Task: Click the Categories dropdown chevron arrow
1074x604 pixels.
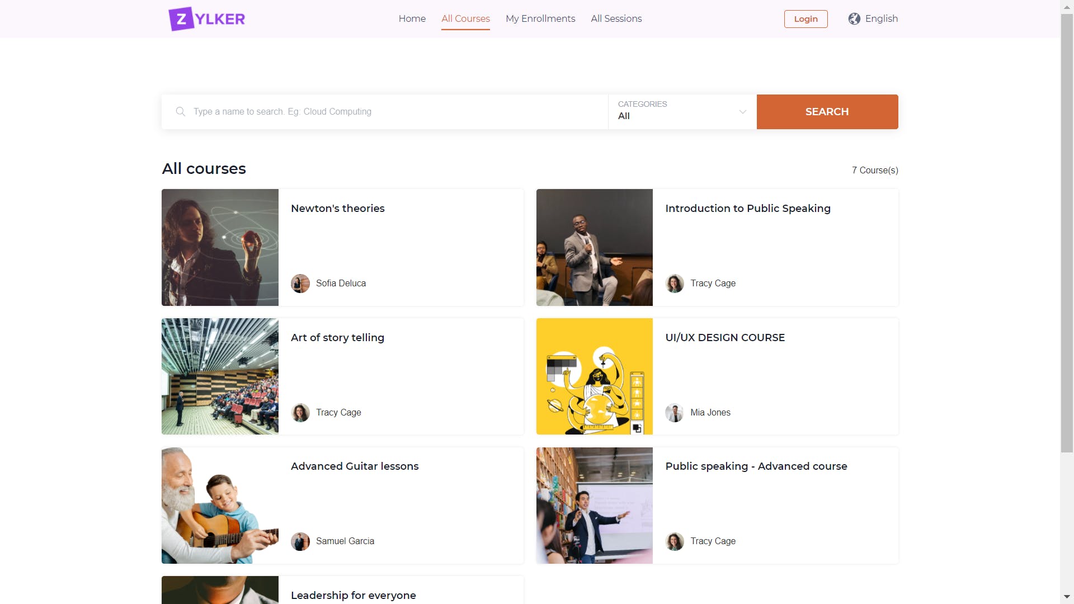Action: point(742,112)
